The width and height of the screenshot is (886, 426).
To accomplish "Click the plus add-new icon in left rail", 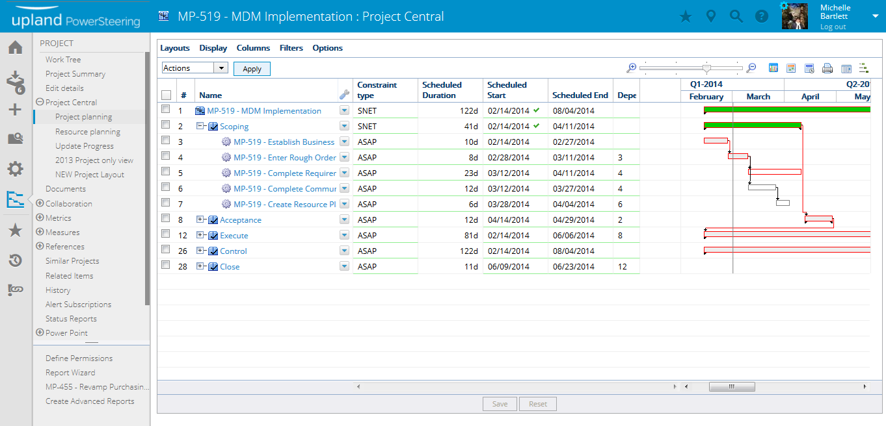I will pos(16,109).
